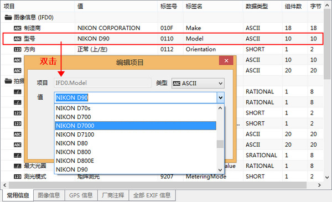Select the 制造商 row

coord(162,28)
